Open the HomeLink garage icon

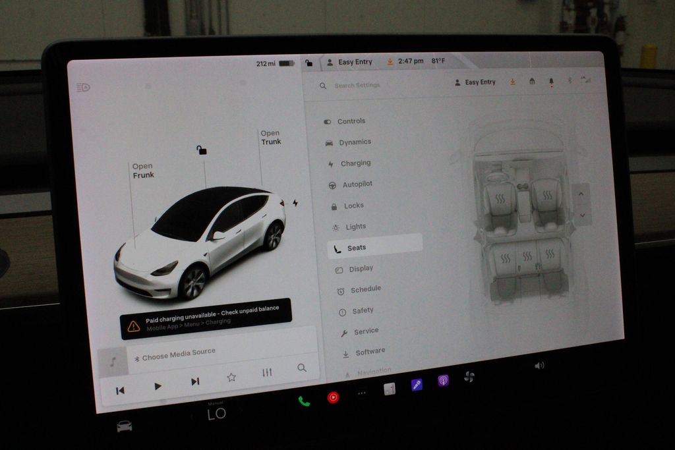532,81
